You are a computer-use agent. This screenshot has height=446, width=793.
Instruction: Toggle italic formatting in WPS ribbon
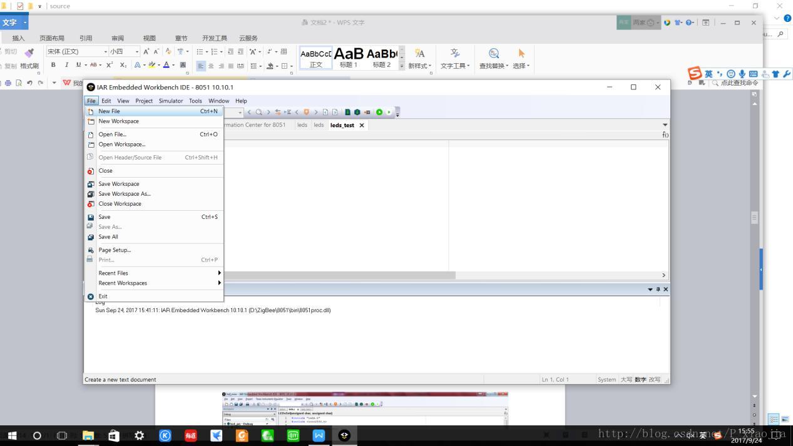pos(66,65)
